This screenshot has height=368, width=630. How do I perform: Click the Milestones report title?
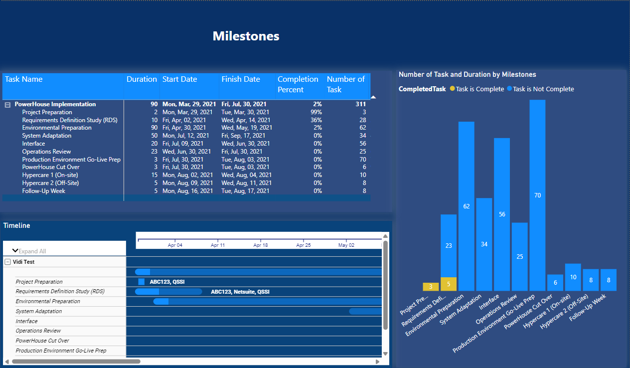click(x=246, y=35)
